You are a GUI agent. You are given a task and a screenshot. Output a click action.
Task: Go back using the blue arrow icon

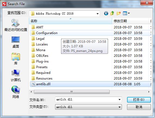tap(106, 13)
